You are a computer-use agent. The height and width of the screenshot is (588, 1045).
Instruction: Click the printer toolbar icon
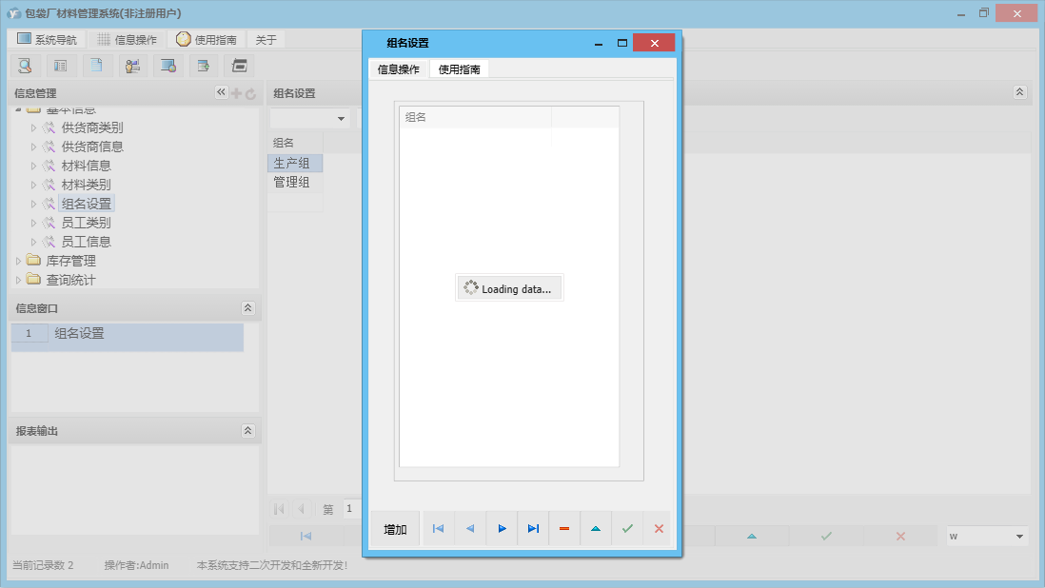(240, 65)
